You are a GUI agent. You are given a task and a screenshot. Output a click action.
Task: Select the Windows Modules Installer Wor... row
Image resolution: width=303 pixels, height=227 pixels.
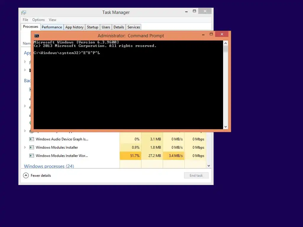[x=113, y=155]
